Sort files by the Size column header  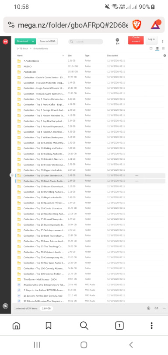click(x=70, y=56)
